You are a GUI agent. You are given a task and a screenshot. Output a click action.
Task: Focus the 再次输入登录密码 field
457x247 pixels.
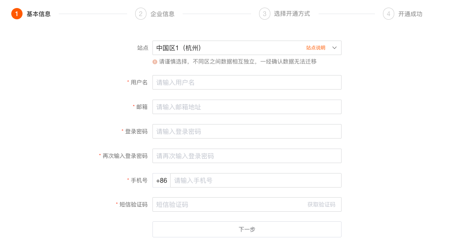tap(247, 156)
